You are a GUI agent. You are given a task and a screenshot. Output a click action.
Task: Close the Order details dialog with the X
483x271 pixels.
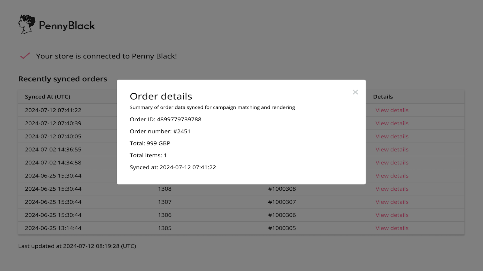(355, 92)
